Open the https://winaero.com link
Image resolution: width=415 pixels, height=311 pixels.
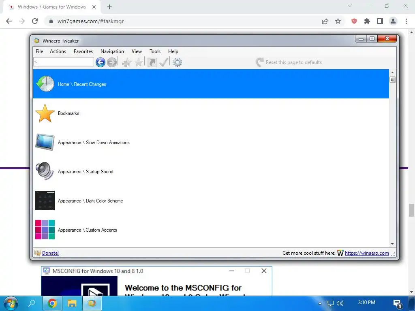click(x=367, y=253)
